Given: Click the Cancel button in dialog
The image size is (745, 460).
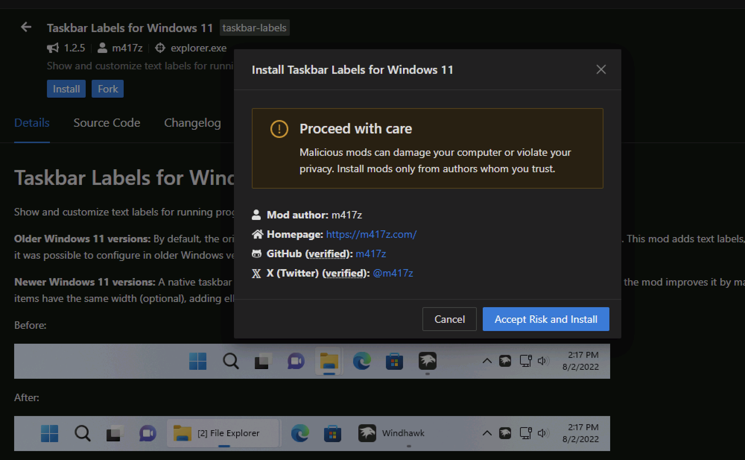Looking at the screenshot, I should 449,319.
